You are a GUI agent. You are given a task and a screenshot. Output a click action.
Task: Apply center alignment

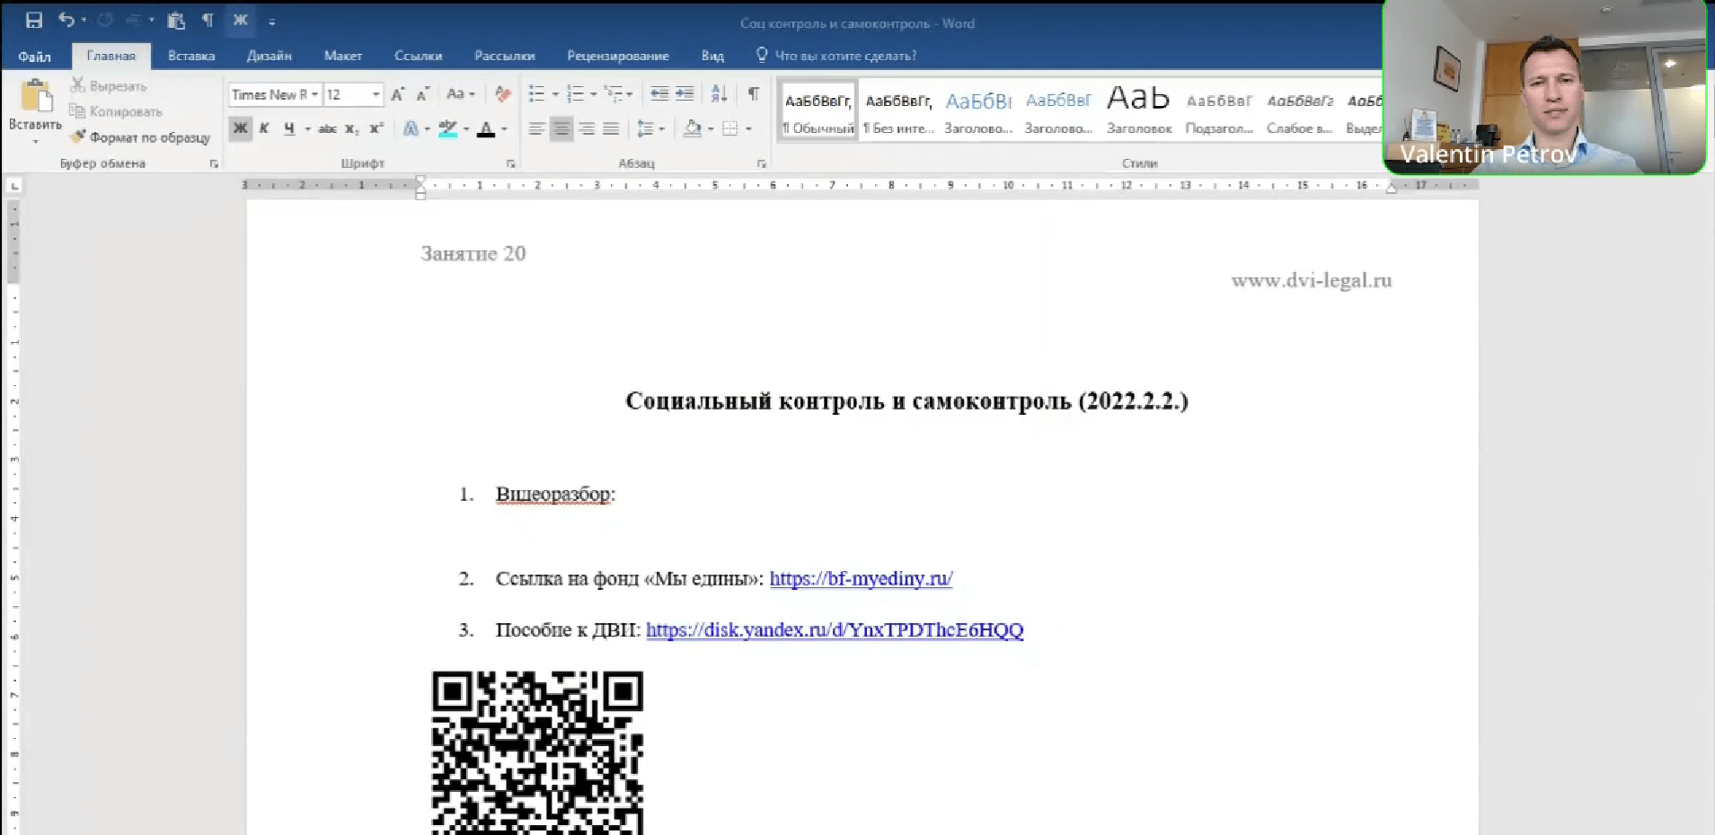[x=561, y=128]
